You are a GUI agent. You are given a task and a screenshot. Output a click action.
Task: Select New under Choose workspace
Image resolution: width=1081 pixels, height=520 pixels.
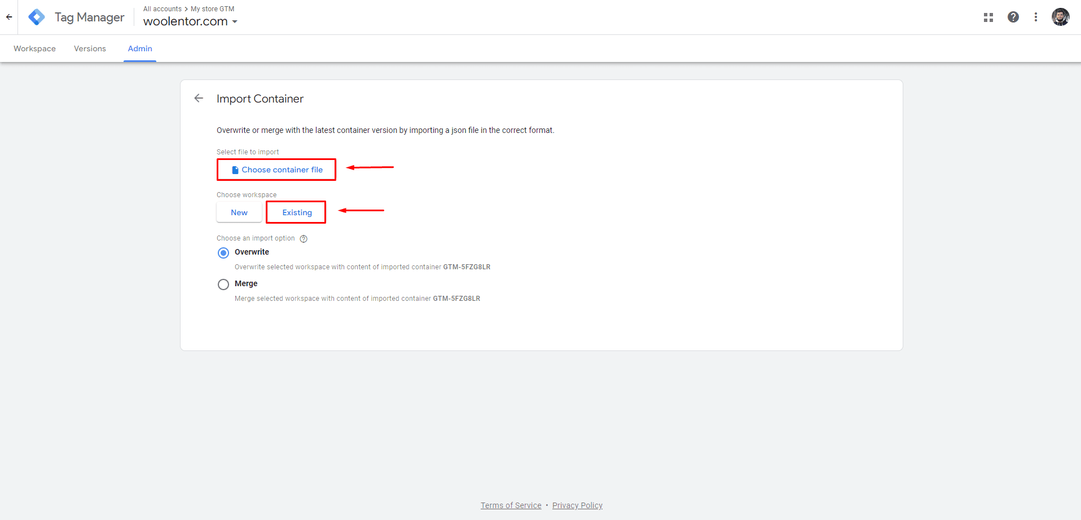tap(239, 212)
